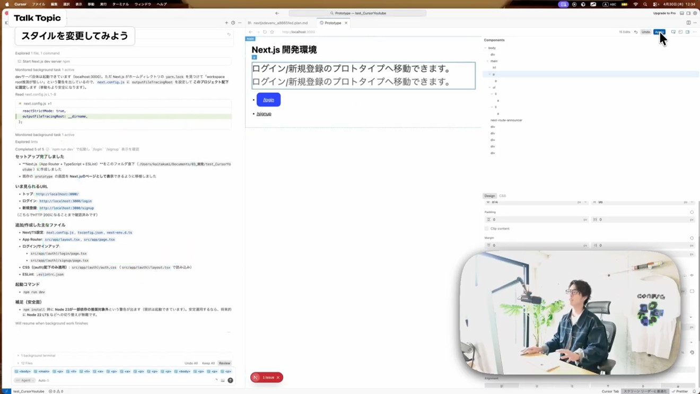Switch to the CSS tab

click(502, 196)
